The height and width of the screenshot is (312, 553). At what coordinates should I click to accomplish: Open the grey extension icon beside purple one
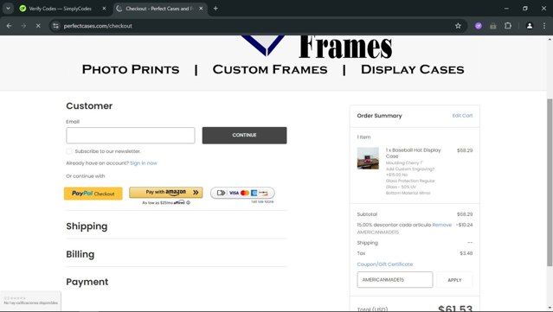[493, 26]
